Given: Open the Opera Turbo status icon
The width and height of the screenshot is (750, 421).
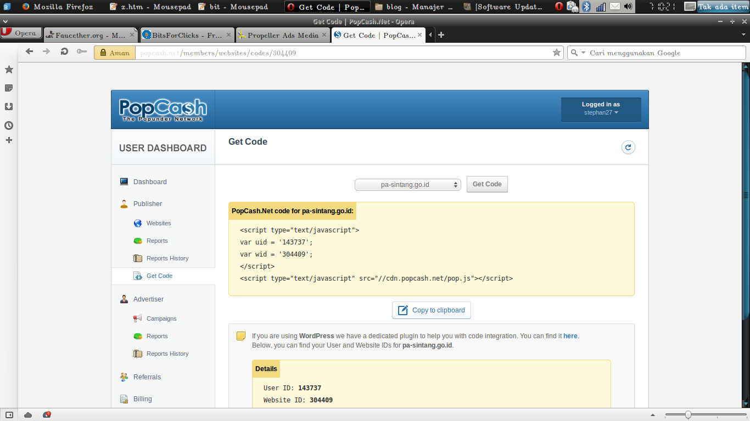Looking at the screenshot, I should point(47,415).
